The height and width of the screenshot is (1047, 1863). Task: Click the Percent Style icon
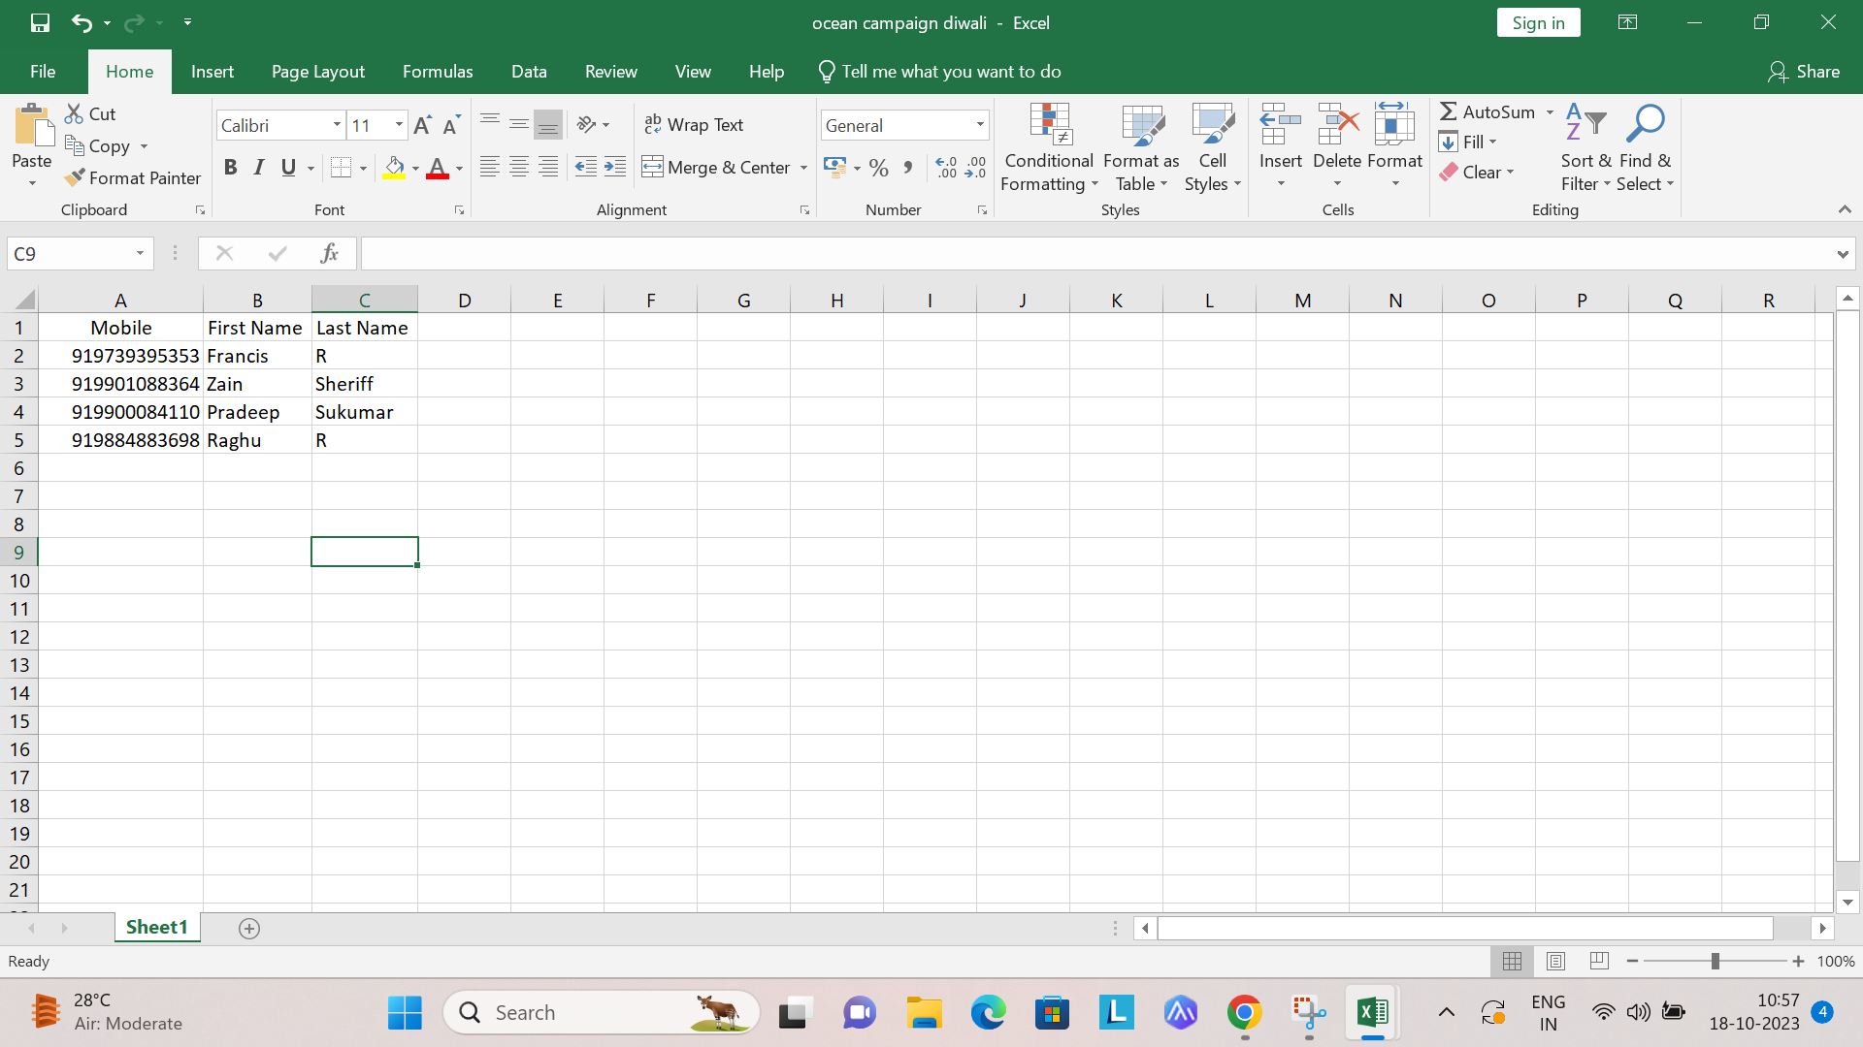pyautogui.click(x=879, y=168)
